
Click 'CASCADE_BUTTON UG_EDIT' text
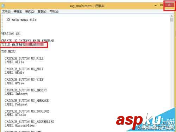tap(24, 69)
